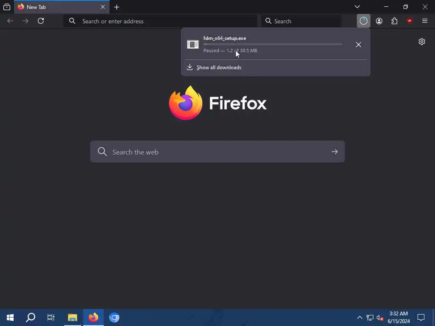The height and width of the screenshot is (326, 435).
Task: Focus the toolbar Search box
Action: (301, 21)
